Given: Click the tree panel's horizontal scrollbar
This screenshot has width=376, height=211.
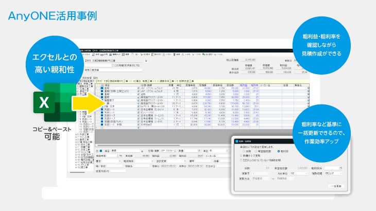Looking at the screenshot, I should point(77,172).
